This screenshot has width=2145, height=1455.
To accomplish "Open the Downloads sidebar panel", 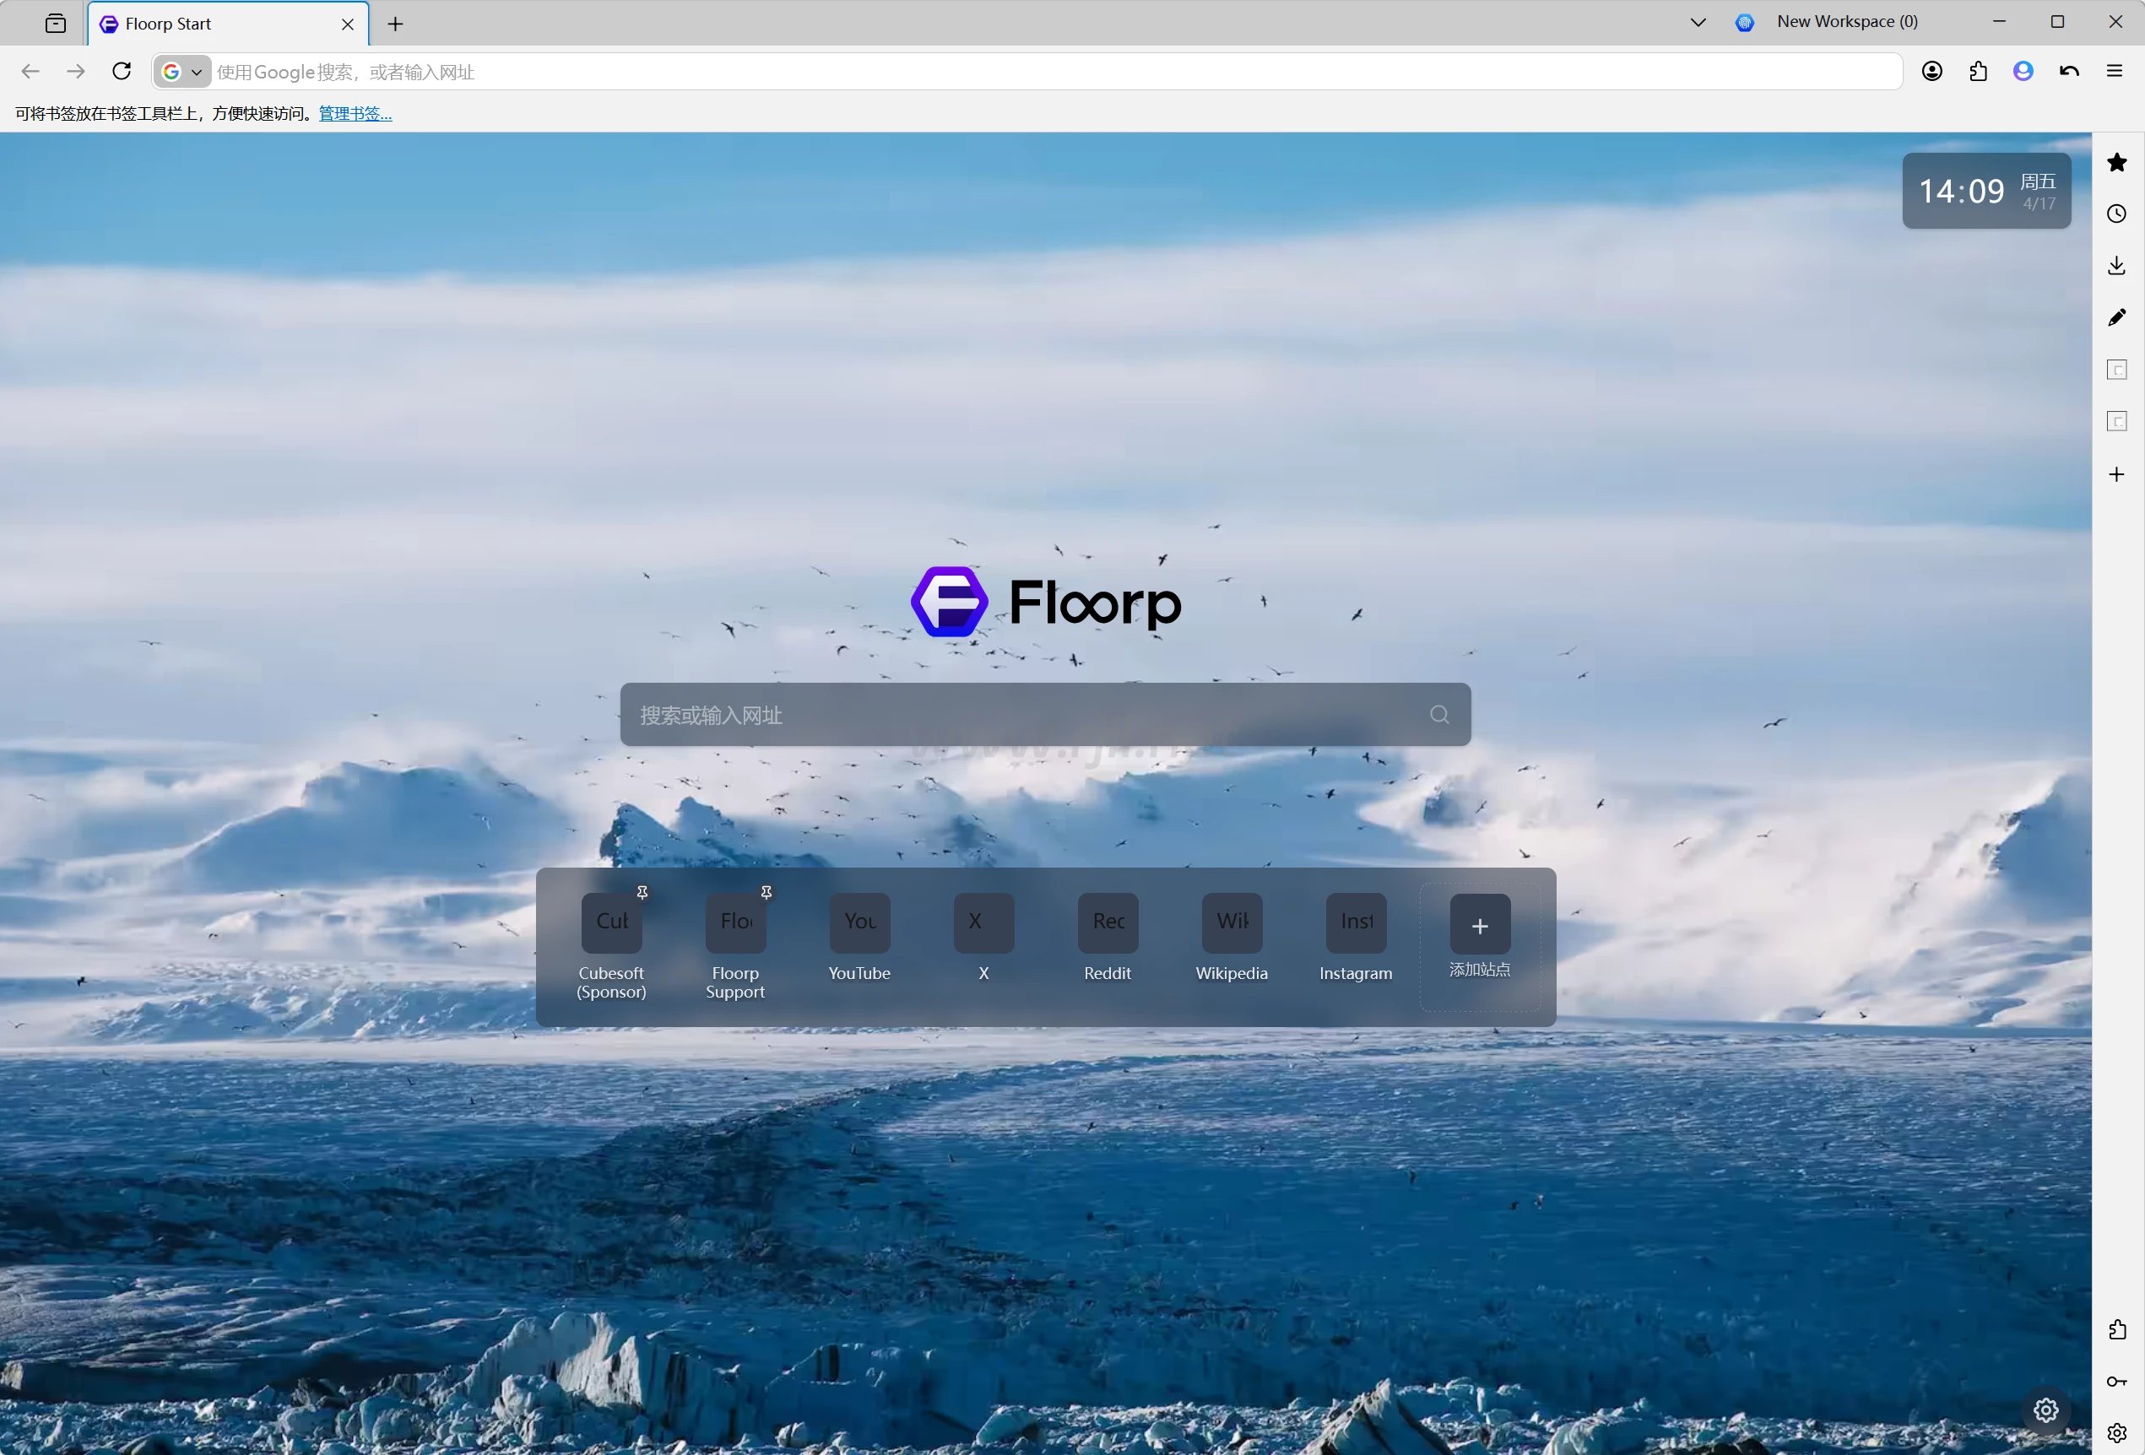I will pyautogui.click(x=2116, y=266).
